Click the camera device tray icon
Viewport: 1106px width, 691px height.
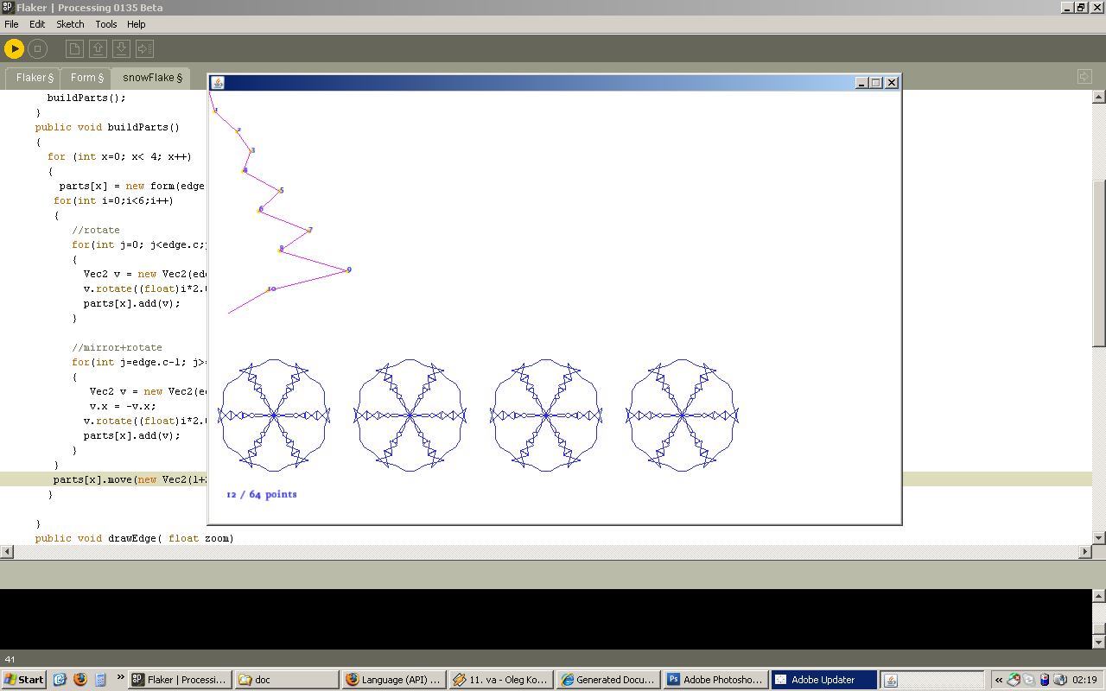[x=1060, y=680]
